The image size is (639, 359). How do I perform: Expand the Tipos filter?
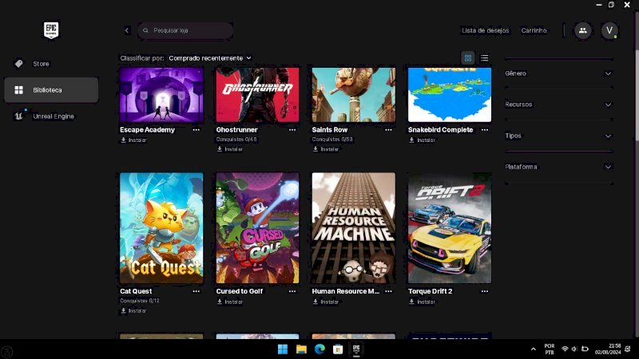tap(558, 136)
